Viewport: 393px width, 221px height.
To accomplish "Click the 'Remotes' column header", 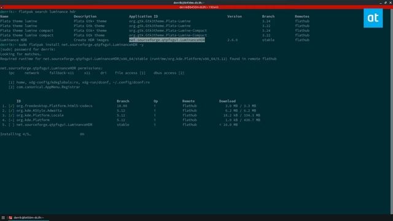I will pyautogui.click(x=302, y=17).
